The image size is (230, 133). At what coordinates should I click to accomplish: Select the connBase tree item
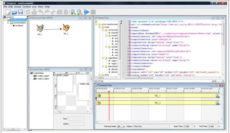(x=19, y=26)
